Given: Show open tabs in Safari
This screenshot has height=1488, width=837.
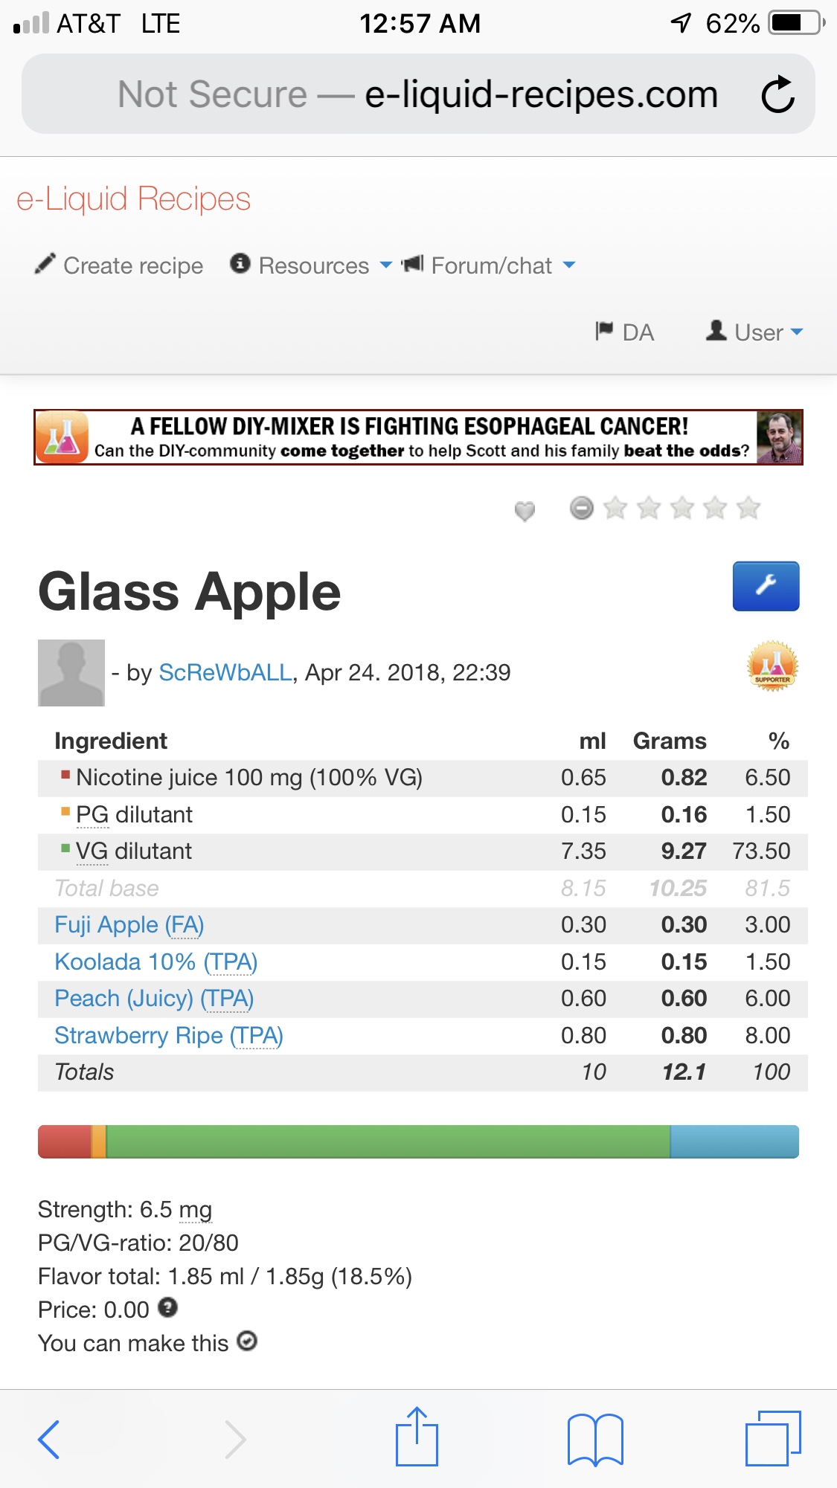Looking at the screenshot, I should 772,1438.
